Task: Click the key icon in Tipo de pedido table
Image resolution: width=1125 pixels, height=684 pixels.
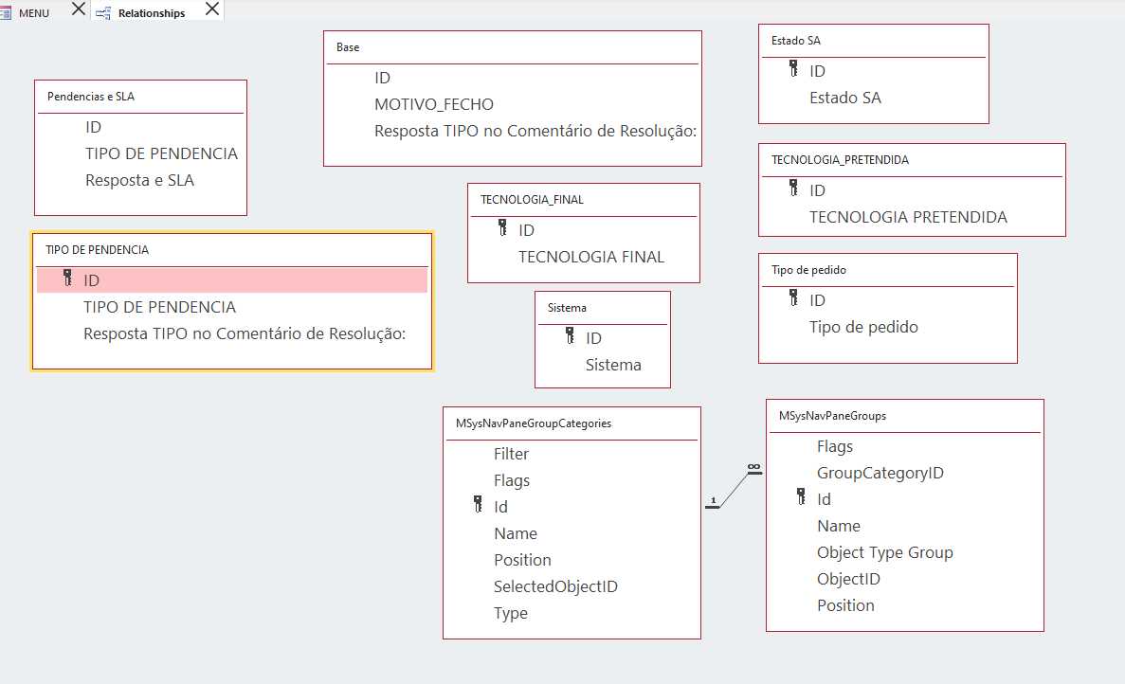Action: coord(793,297)
